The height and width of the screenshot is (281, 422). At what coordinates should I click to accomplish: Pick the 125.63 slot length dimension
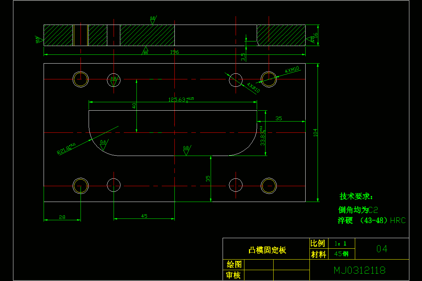tap(181, 99)
